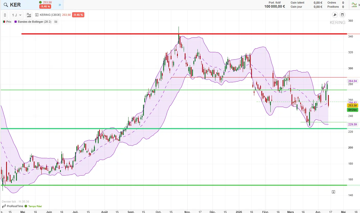The height and width of the screenshot is (213, 360).
Task: Click the 2026 label on the time axis
Action: click(239, 212)
